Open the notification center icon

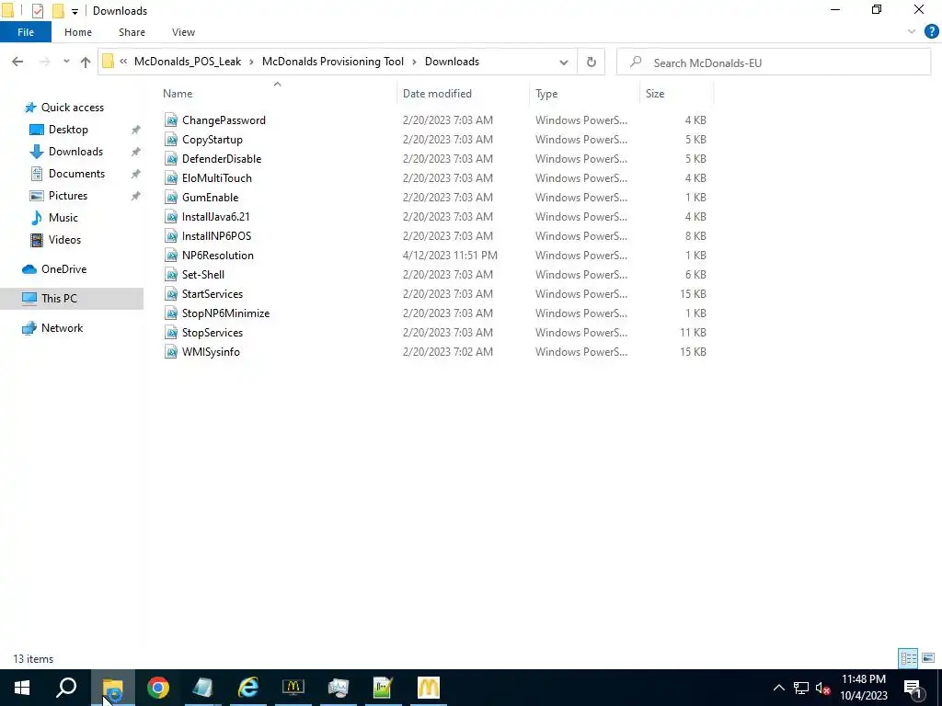tap(913, 688)
